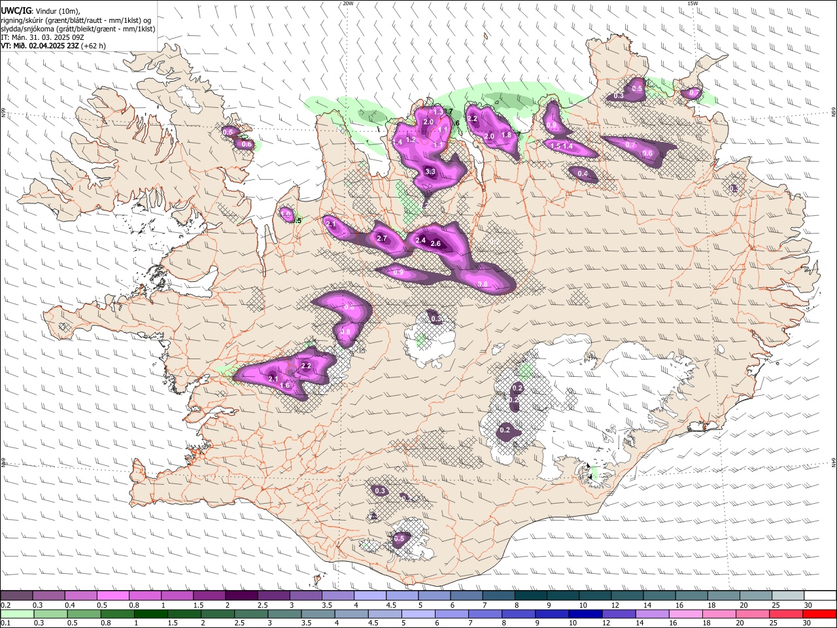Click the '30' label under the top legend row
The height and width of the screenshot is (628, 837).
click(808, 605)
